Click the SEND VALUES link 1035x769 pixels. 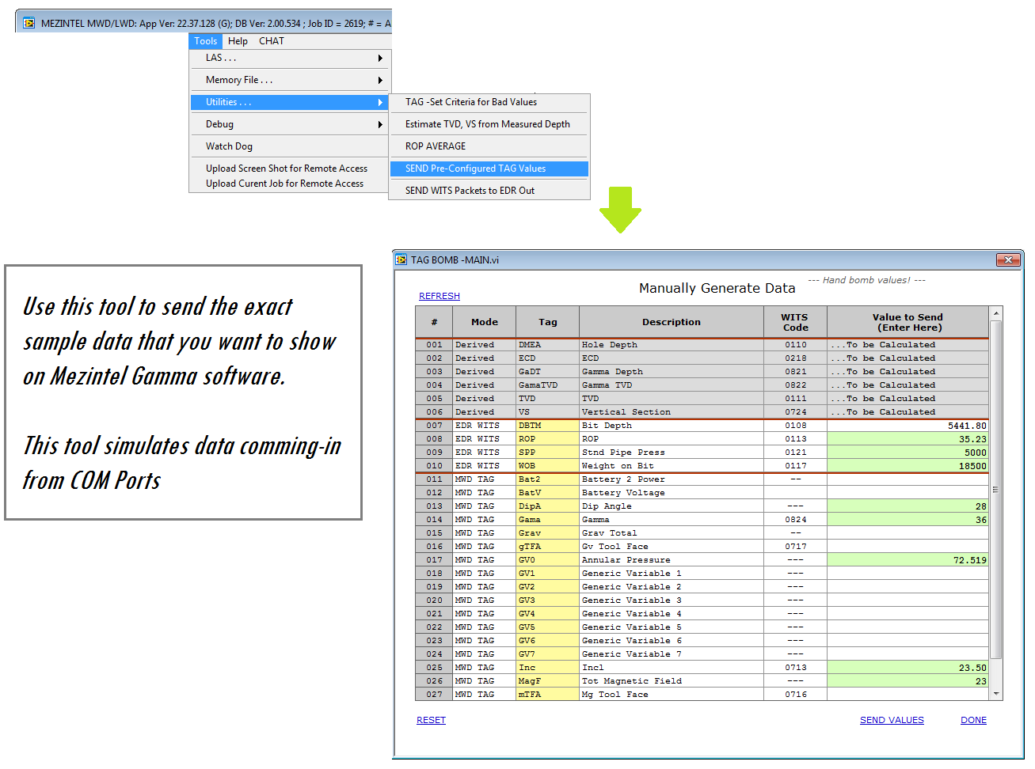(892, 720)
